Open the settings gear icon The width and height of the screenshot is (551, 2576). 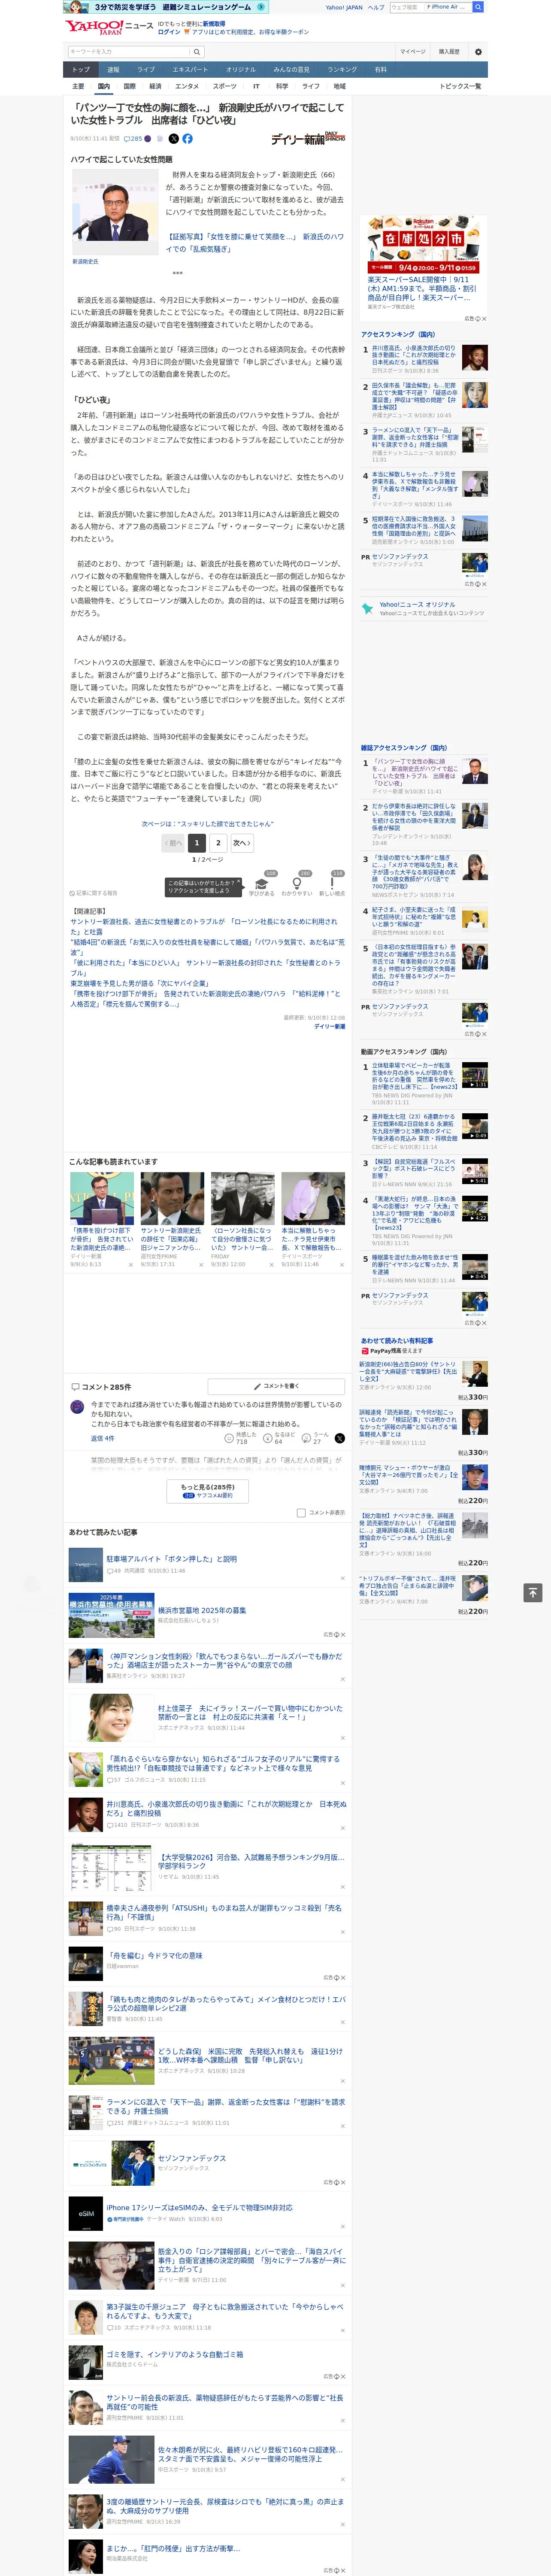coord(478,52)
